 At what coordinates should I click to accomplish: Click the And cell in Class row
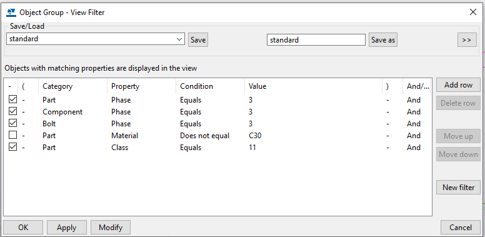414,148
